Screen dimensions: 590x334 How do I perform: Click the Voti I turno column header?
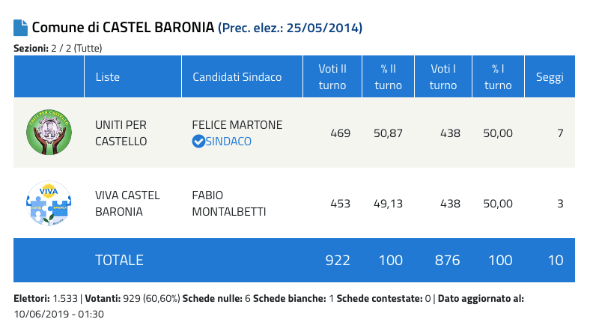(x=443, y=76)
